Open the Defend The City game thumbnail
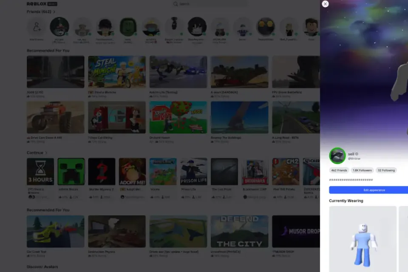This screenshot has height=272, width=408. coord(240,231)
